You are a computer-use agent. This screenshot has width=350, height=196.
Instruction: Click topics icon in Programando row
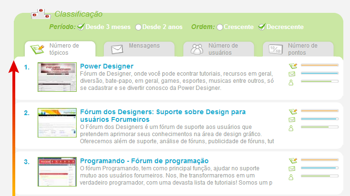coord(293,160)
